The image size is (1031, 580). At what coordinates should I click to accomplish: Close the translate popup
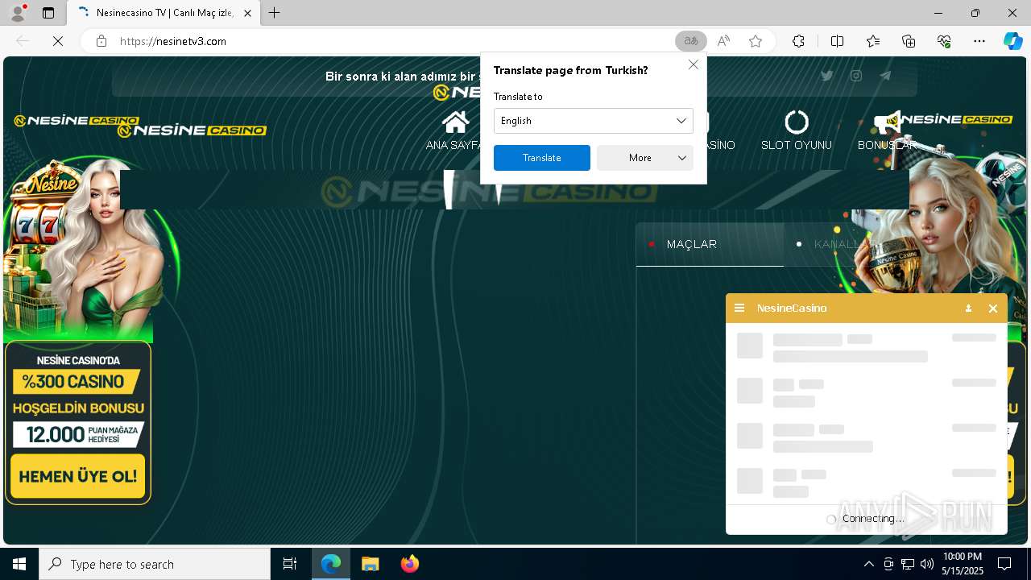693,64
